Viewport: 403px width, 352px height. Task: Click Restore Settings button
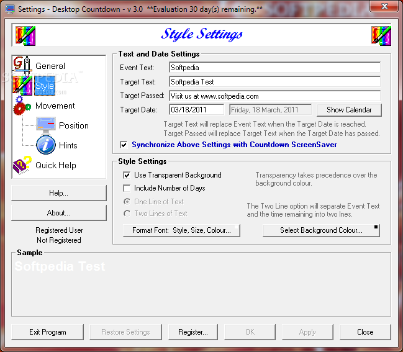125,332
